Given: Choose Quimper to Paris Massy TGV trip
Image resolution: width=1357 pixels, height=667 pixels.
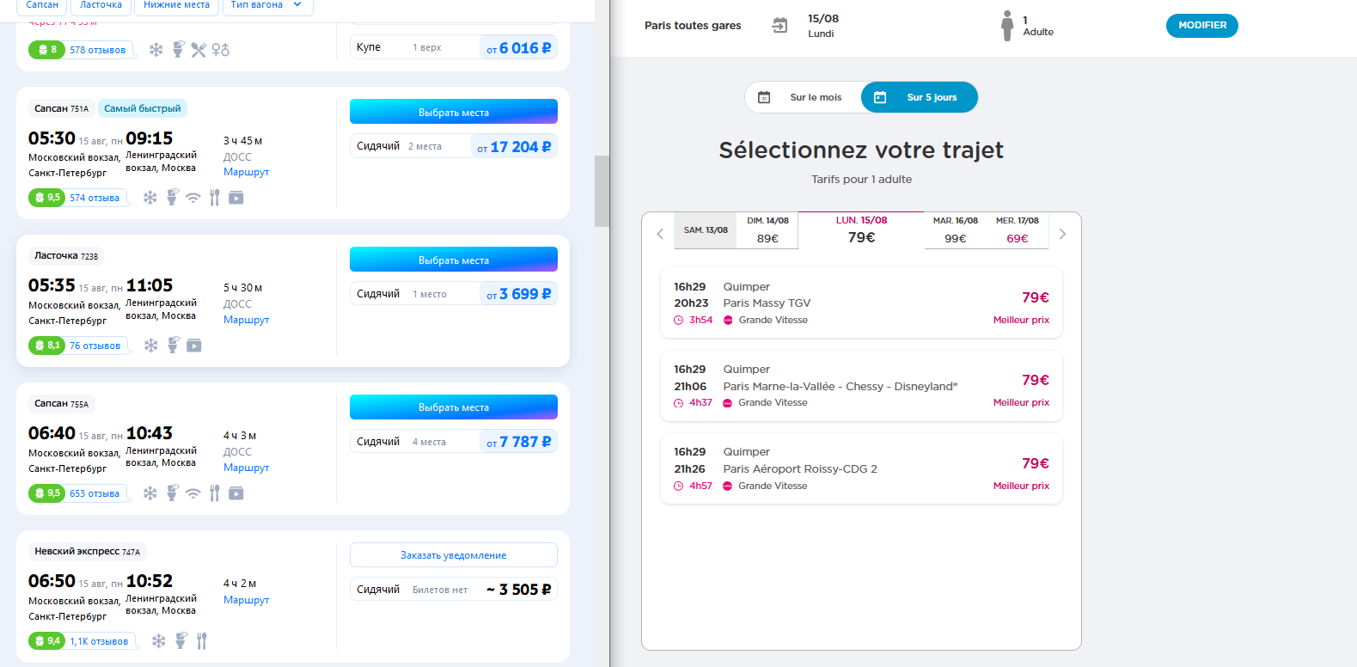Looking at the screenshot, I should [x=861, y=303].
